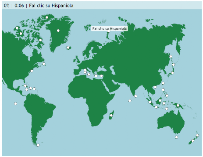This screenshot has width=203, height=157.
Task: Click the Tasmania island dot
Action: click(x=176, y=137)
